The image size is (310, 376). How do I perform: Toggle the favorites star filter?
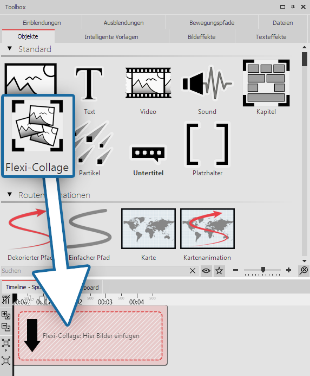tap(219, 271)
